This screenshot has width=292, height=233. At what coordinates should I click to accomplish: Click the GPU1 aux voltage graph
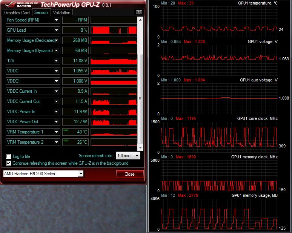coord(219,99)
